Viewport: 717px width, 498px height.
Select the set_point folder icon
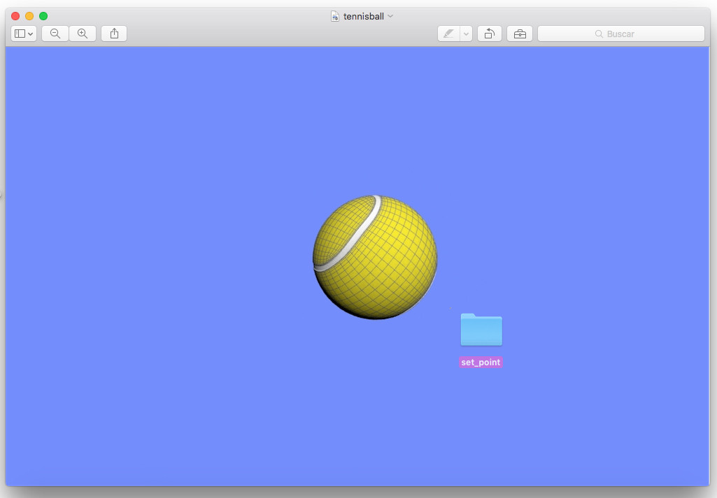point(481,330)
